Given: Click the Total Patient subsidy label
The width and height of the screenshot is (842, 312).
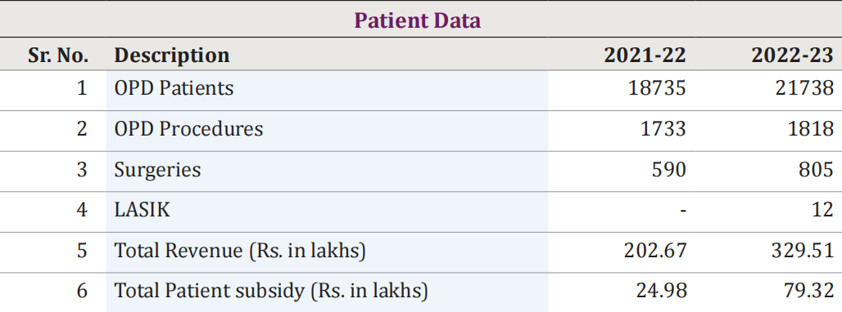Looking at the screenshot, I should pyautogui.click(x=271, y=291).
